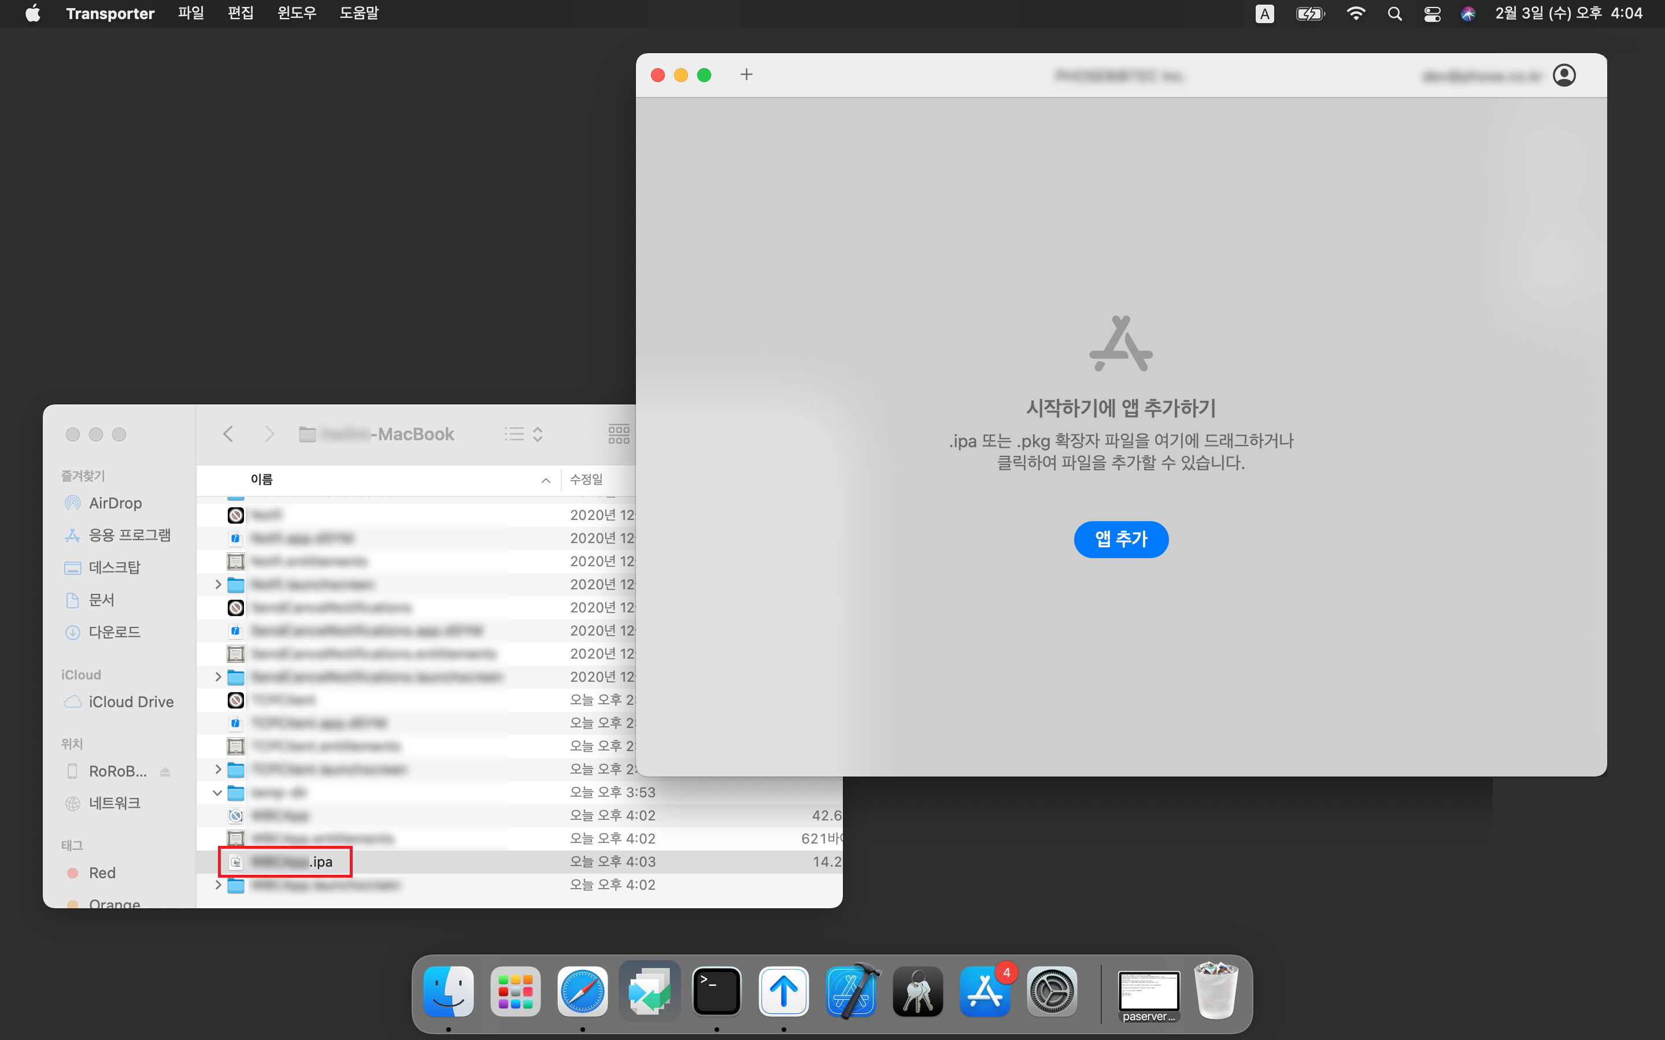The width and height of the screenshot is (1665, 1040).
Task: Open the 도움말 menu
Action: (x=358, y=14)
